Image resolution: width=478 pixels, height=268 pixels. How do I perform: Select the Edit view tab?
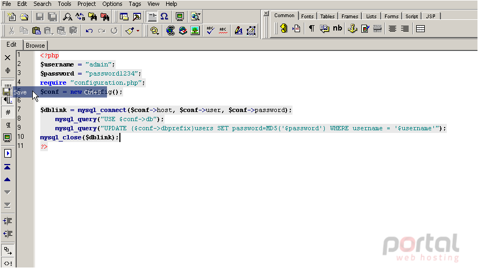[12, 44]
